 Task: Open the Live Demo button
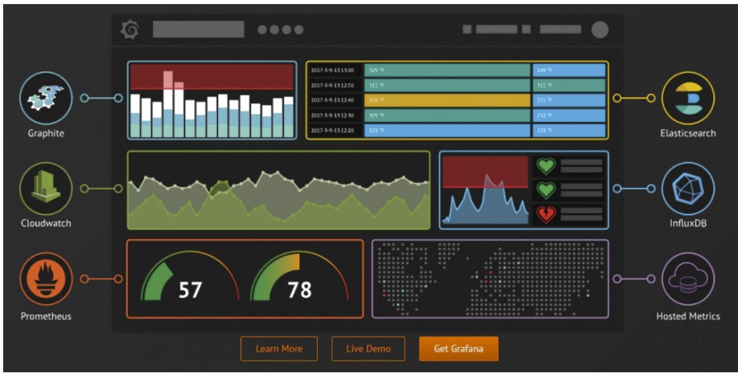click(x=368, y=349)
